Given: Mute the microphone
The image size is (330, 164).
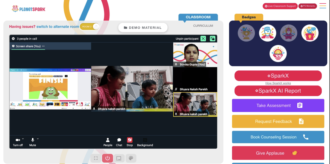Looking at the screenshot, I should pos(33,140).
